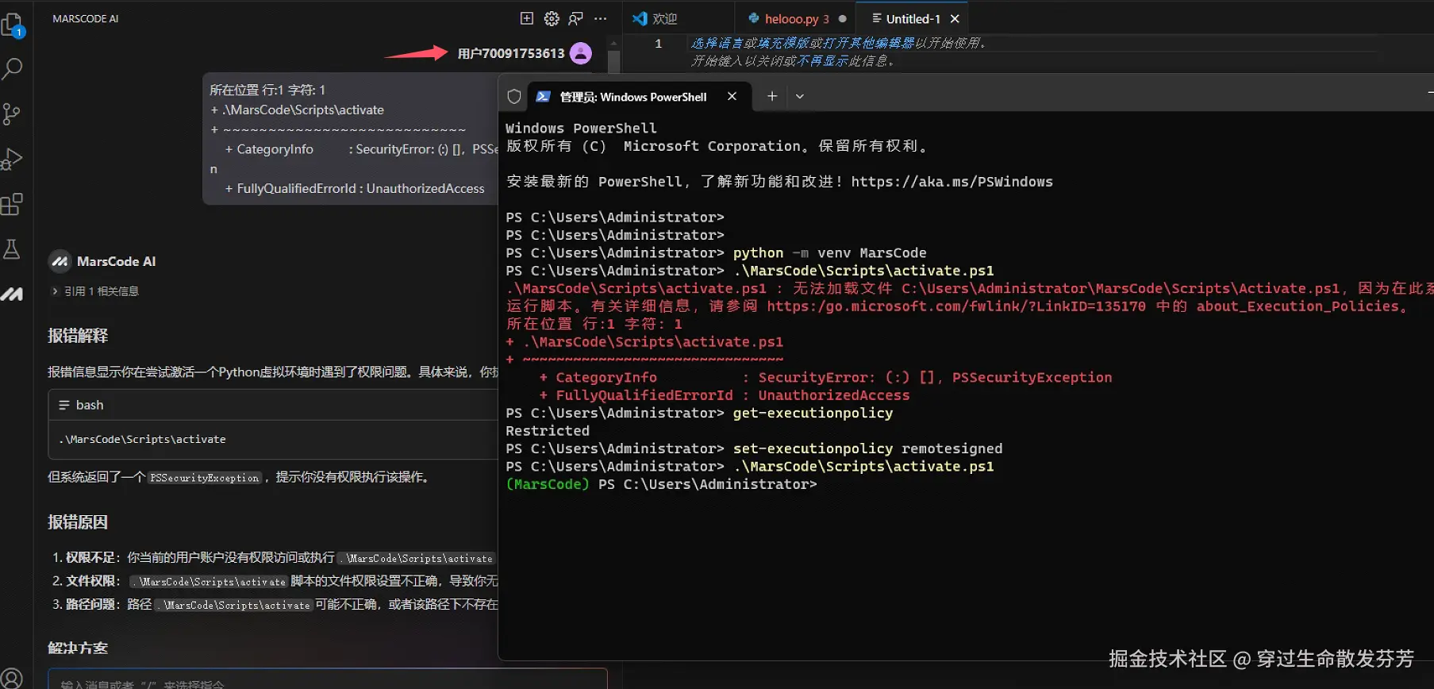Viewport: 1434px width, 689px height.
Task: Close the Administrator Windows PowerShell tab
Action: click(732, 96)
